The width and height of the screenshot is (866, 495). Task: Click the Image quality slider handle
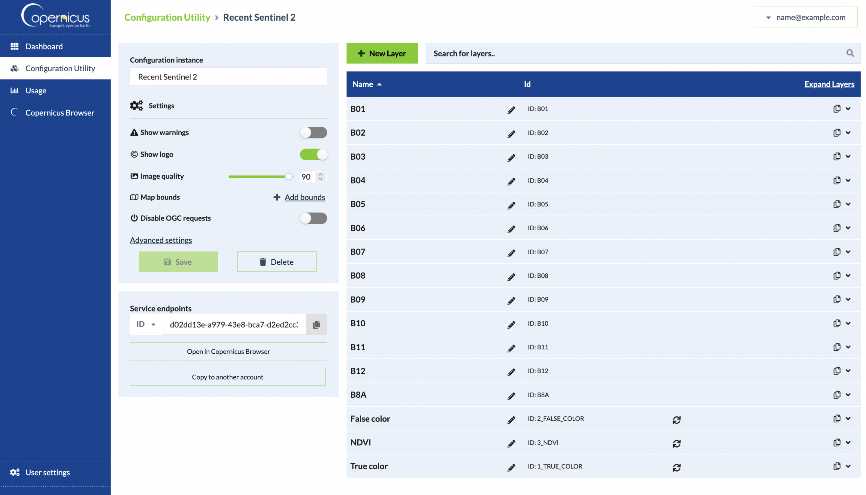289,176
